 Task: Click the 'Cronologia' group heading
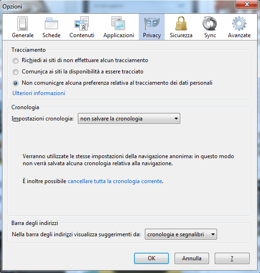click(x=25, y=107)
